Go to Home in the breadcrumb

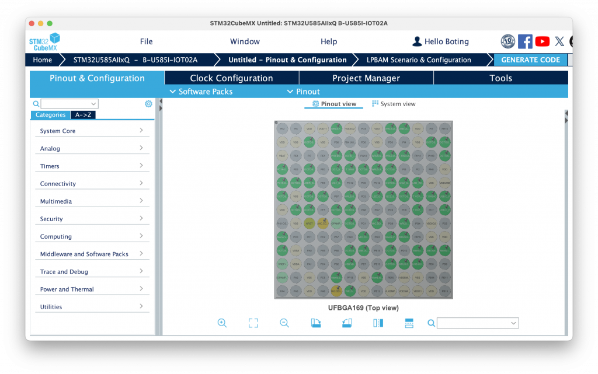coord(42,60)
